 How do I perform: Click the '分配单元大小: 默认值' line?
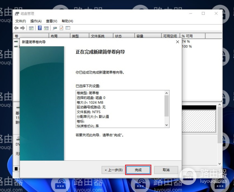point(93,116)
